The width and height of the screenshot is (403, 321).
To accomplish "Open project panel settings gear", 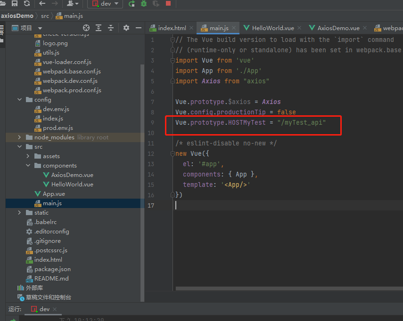I will tap(126, 28).
